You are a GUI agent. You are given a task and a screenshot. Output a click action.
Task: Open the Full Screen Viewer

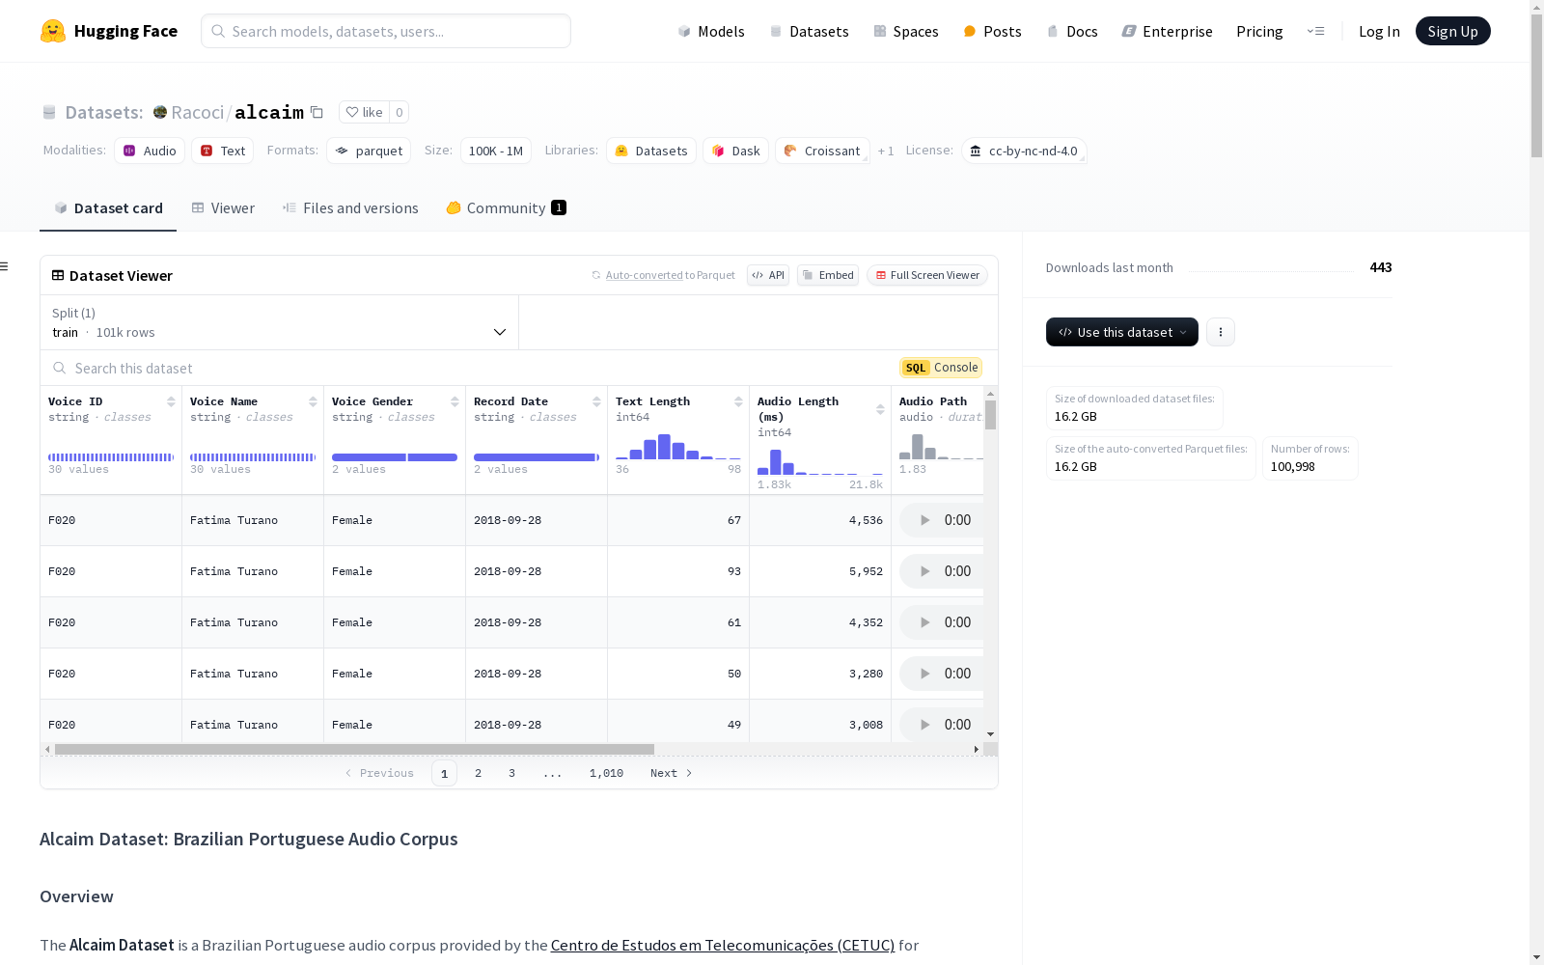[x=926, y=275]
